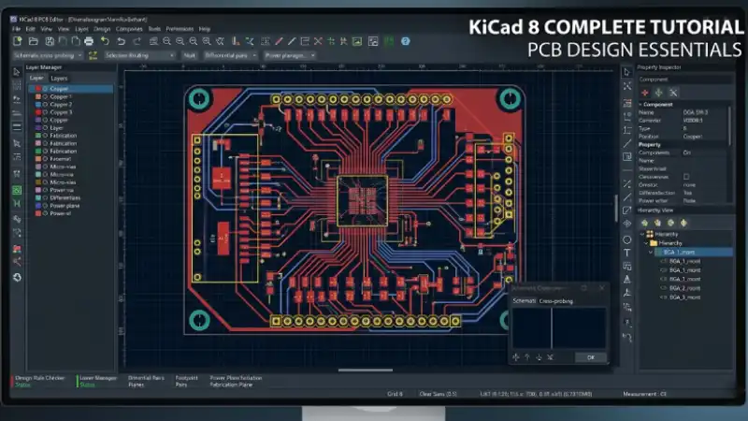The width and height of the screenshot is (748, 421).
Task: Toggle visibility of Copper 3 layer
Action: (x=45, y=112)
